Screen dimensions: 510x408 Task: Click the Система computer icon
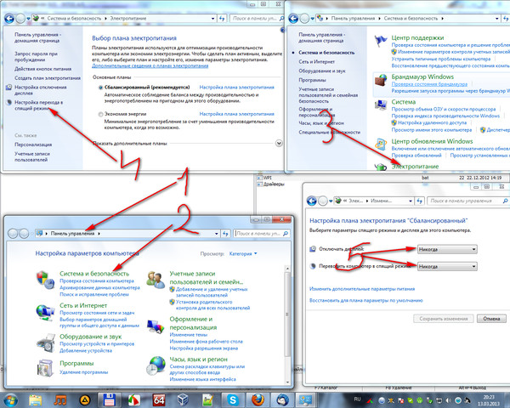point(381,105)
